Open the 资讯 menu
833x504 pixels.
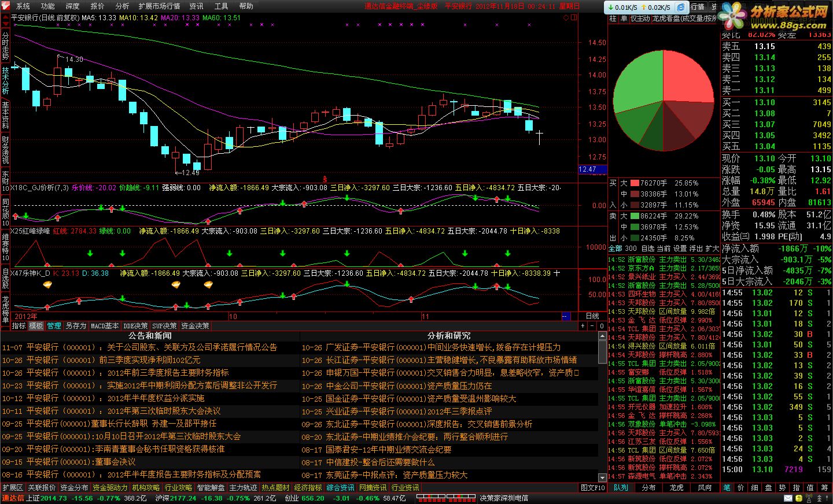[197, 6]
